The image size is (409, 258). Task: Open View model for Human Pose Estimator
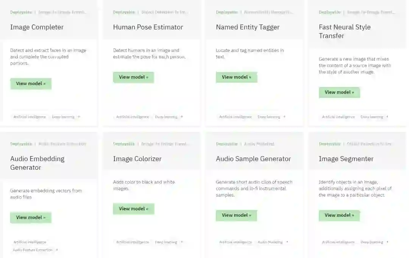[133, 77]
